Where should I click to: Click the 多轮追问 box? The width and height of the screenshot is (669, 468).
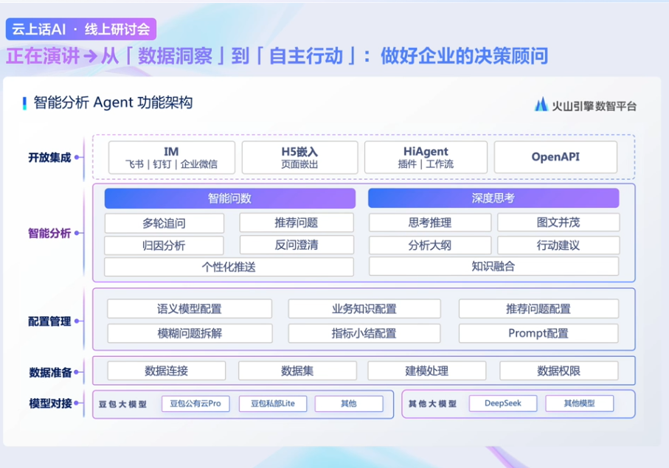[164, 223]
